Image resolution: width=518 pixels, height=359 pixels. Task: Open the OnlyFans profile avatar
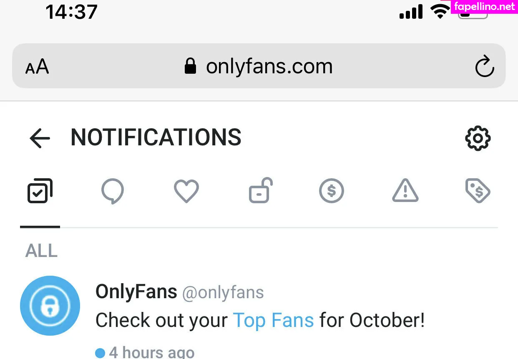[50, 305]
